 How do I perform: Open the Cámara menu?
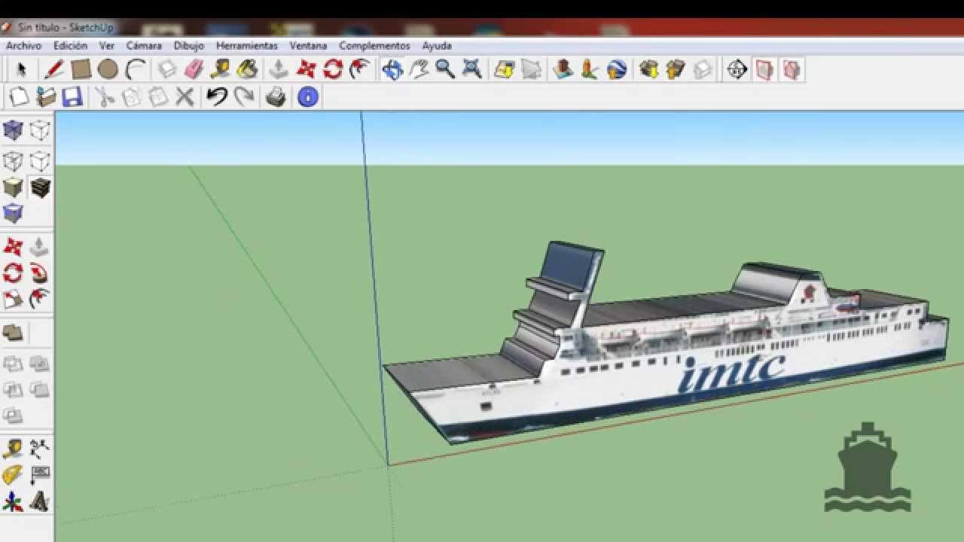click(x=144, y=45)
